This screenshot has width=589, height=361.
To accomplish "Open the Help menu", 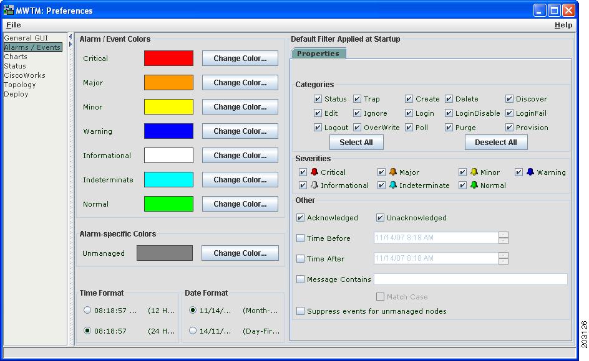I will click(563, 25).
